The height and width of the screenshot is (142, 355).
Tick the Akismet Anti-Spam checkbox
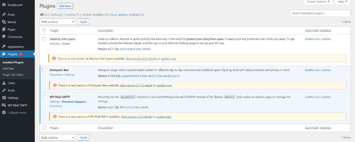click(44, 39)
